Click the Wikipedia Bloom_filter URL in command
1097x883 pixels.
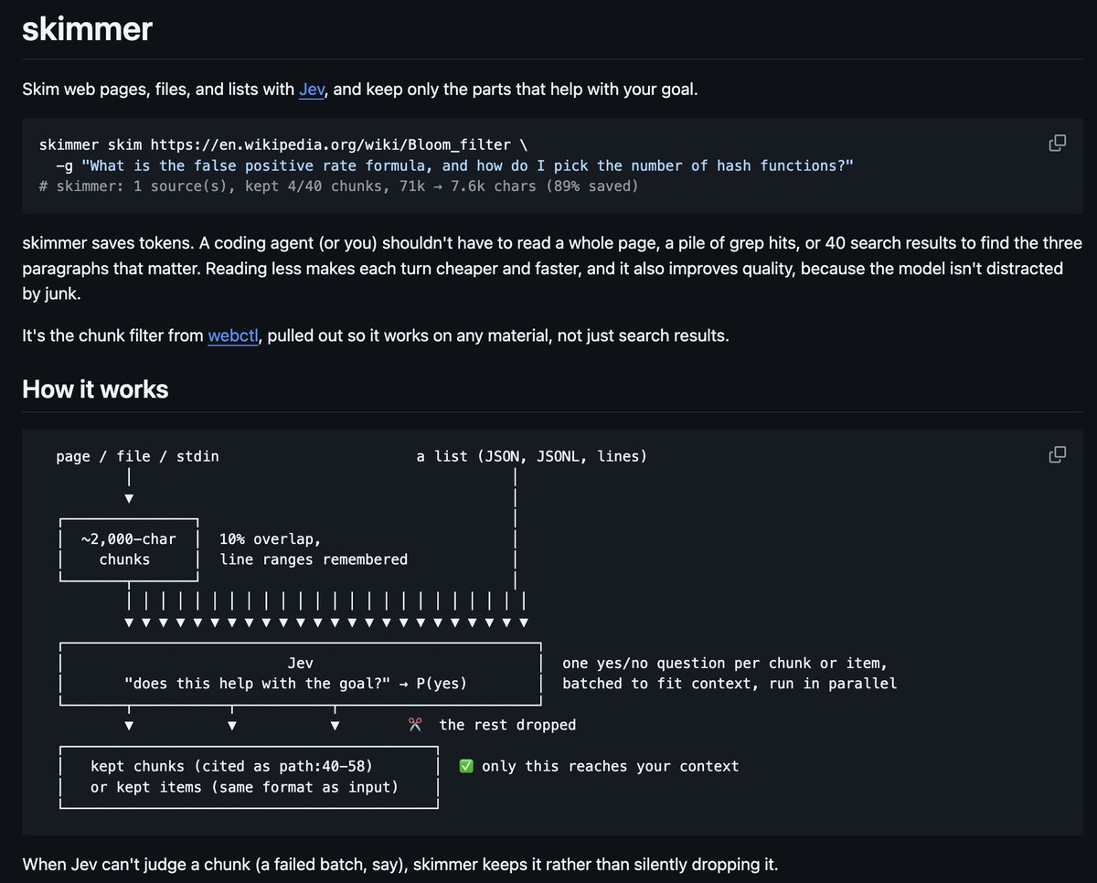(331, 144)
